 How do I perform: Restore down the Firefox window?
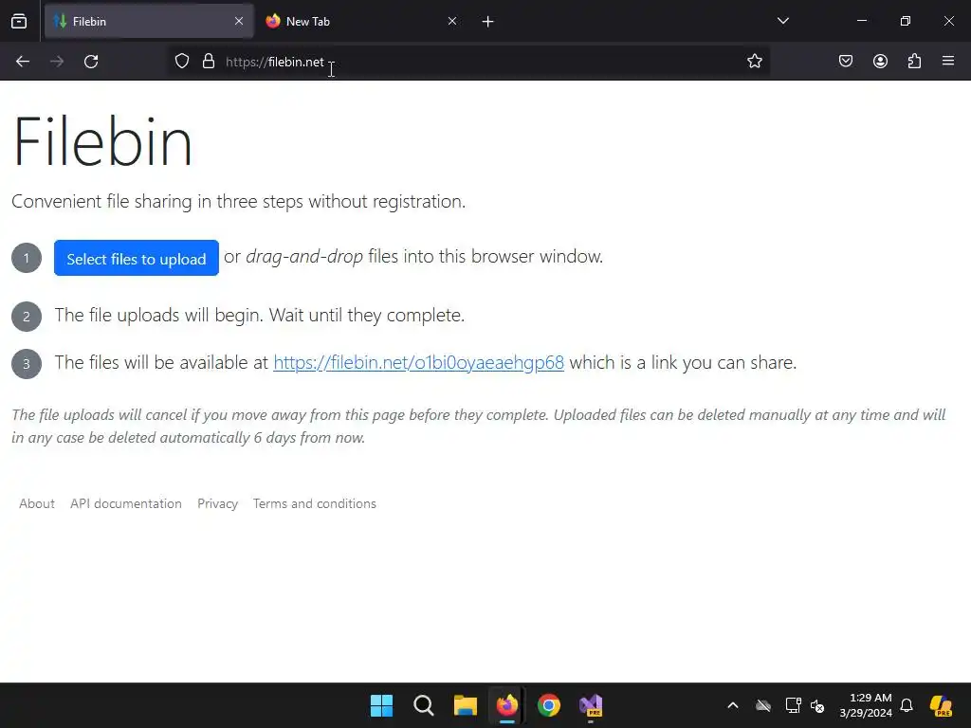[x=906, y=21]
